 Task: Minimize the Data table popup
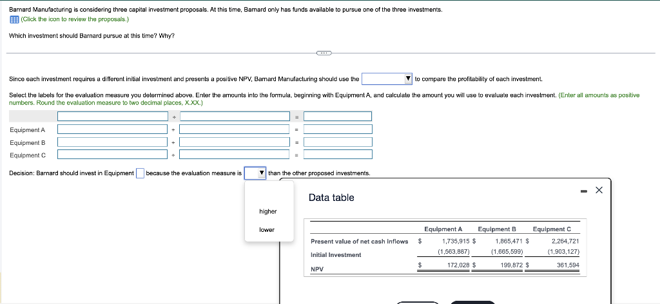pos(583,191)
